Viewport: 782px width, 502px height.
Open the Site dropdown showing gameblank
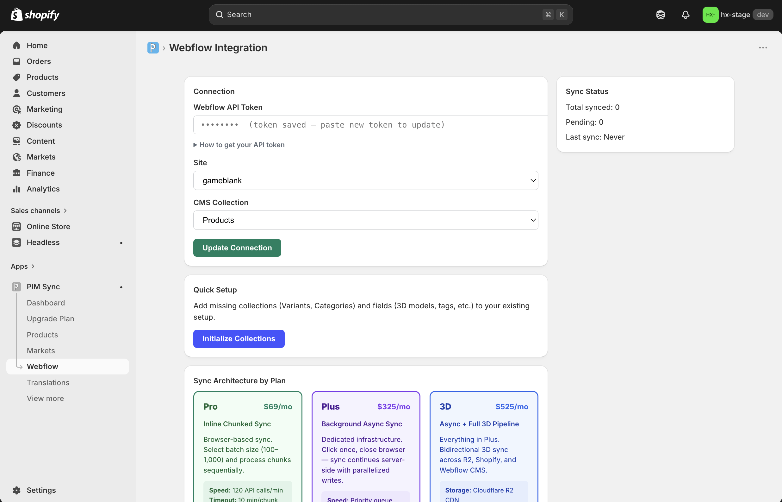pyautogui.click(x=365, y=181)
